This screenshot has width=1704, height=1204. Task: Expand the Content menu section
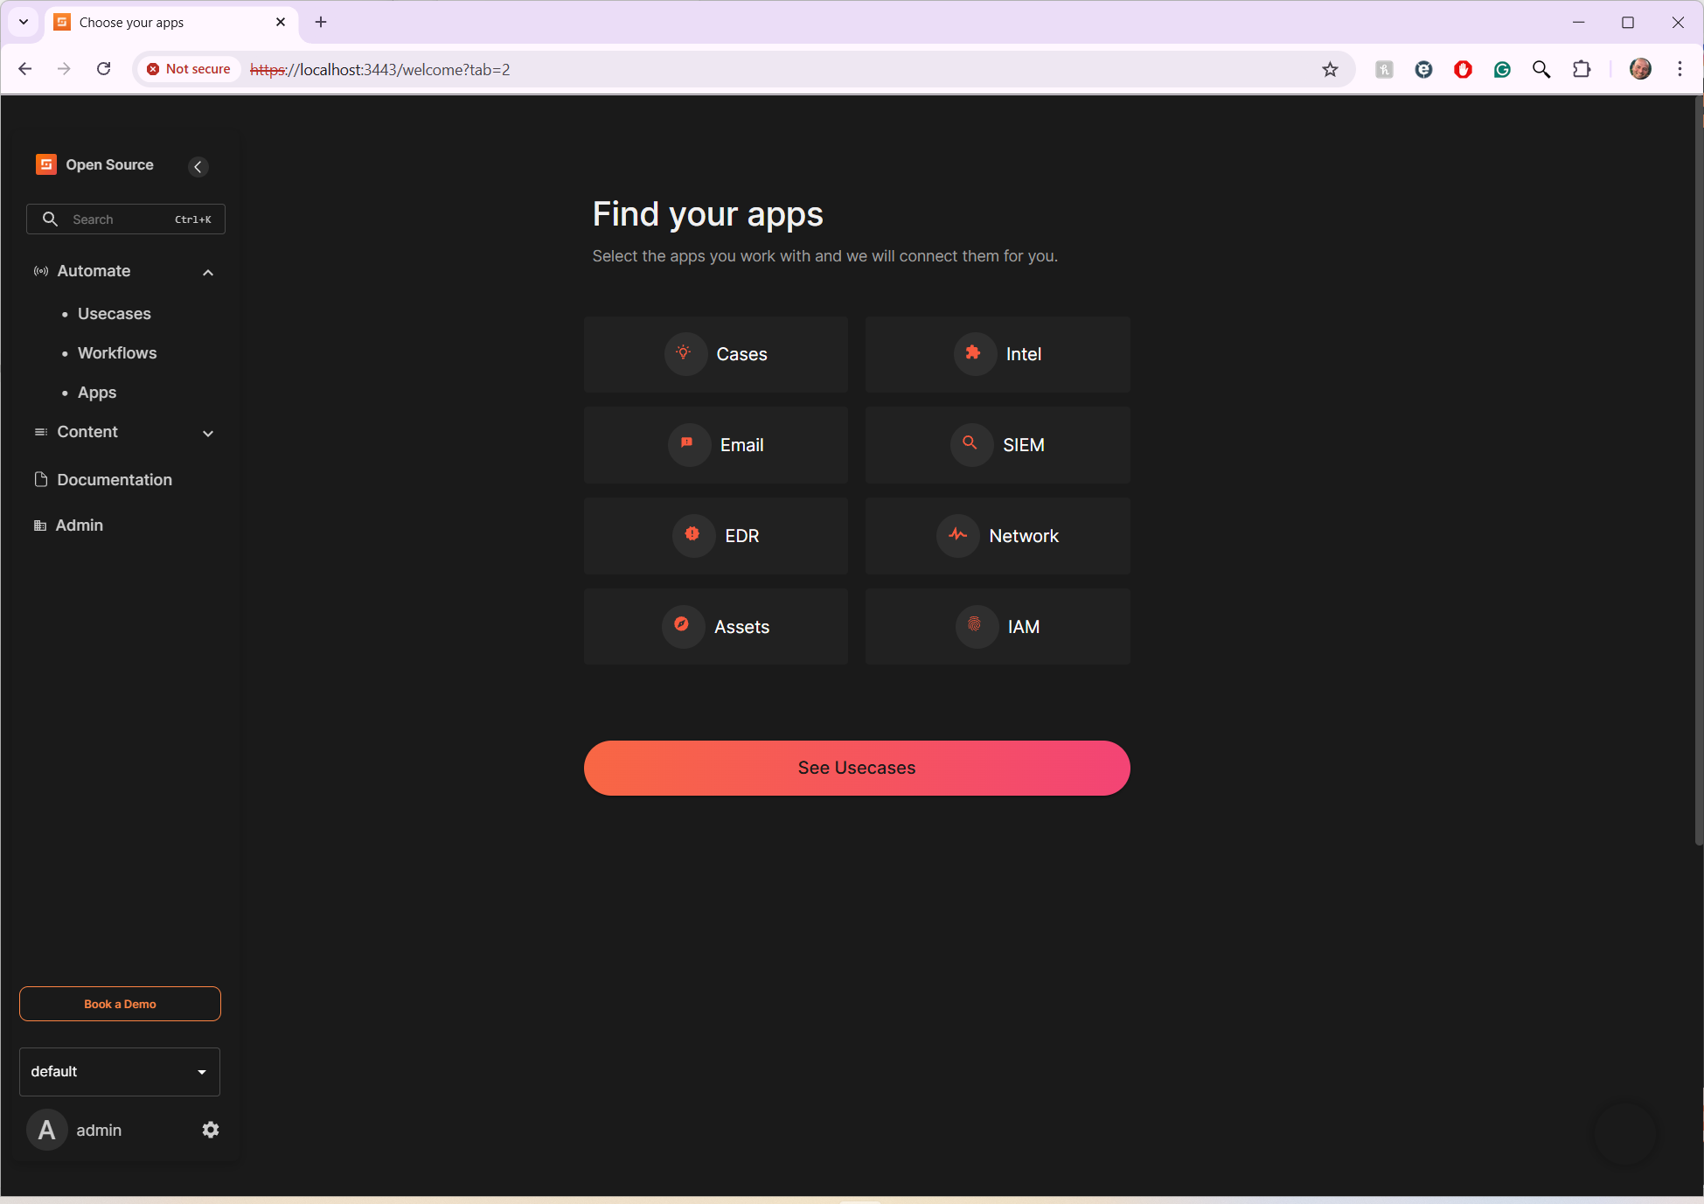[x=208, y=433]
